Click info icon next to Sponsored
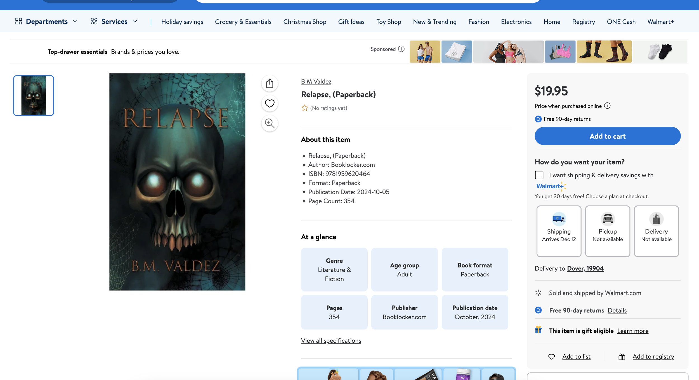The width and height of the screenshot is (699, 380). click(x=401, y=49)
